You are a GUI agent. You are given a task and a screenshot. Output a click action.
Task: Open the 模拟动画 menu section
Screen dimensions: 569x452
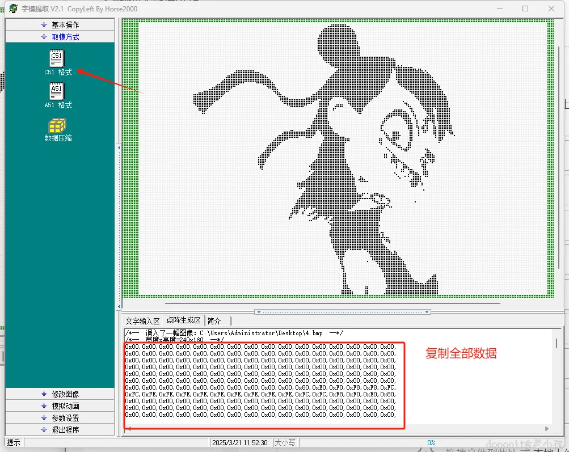[60, 406]
